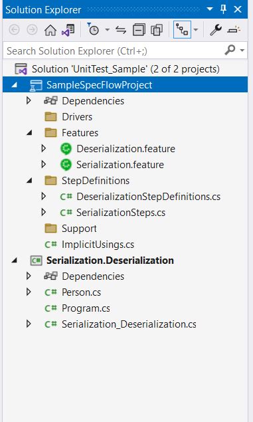
Task: Click the Search Solution Explorer field
Action: 113,51
